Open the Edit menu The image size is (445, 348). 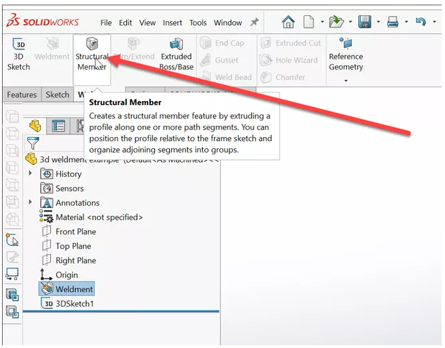point(125,23)
